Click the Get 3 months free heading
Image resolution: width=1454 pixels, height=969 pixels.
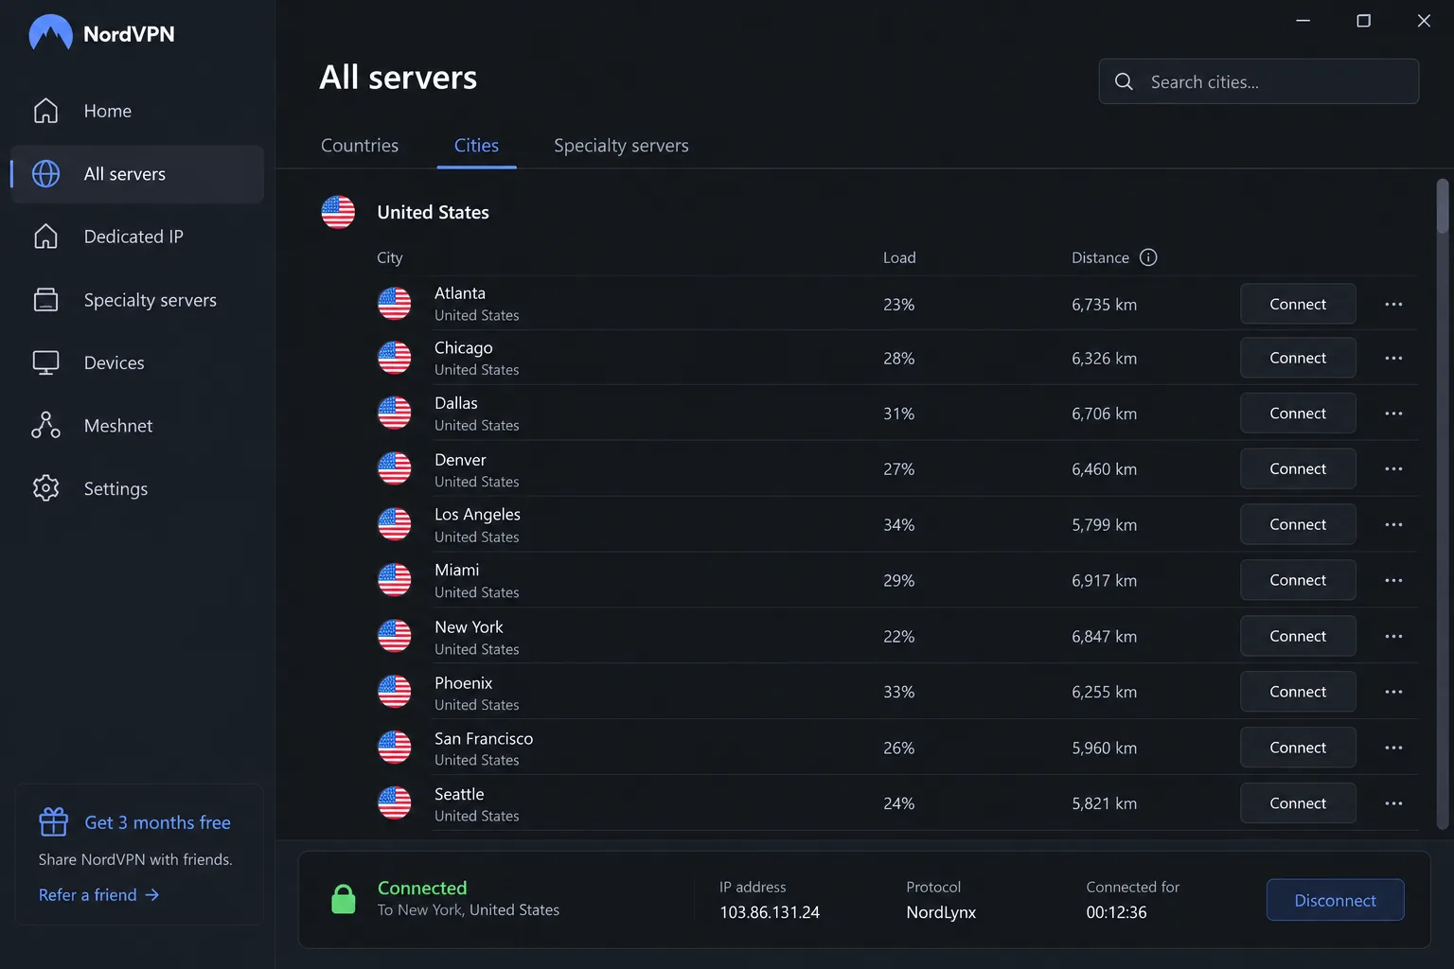[x=158, y=822]
